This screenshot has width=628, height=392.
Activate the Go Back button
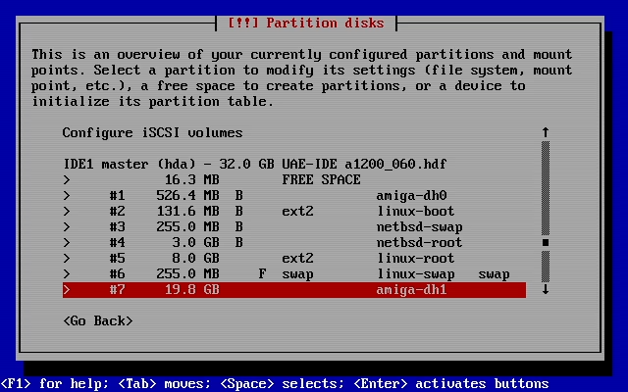click(x=98, y=320)
